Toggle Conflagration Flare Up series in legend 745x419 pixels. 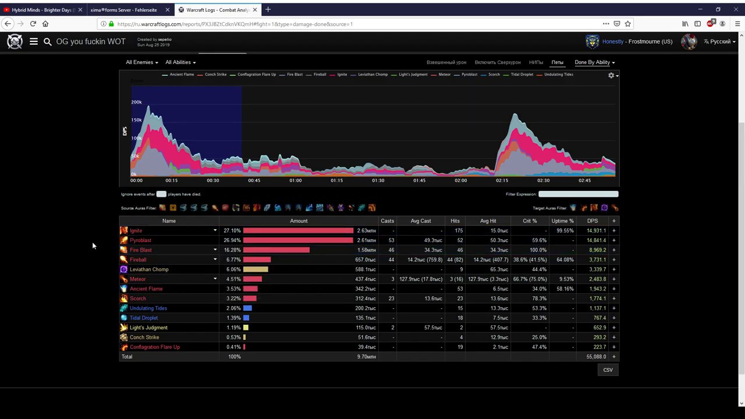coord(253,74)
